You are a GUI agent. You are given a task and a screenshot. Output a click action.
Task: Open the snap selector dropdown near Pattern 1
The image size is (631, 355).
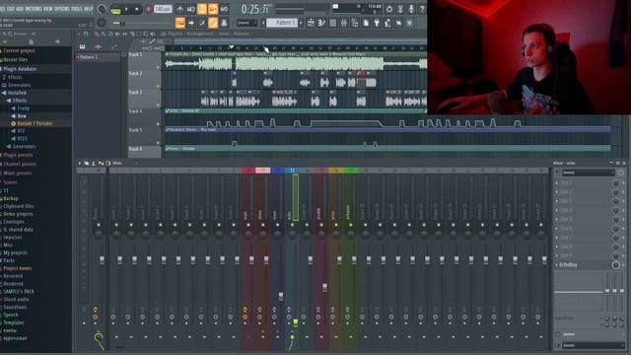(246, 23)
